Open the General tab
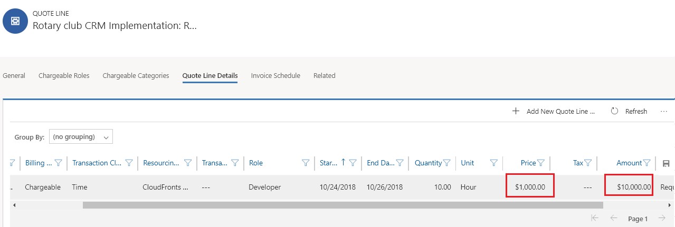The height and width of the screenshot is (227, 675). [14, 76]
